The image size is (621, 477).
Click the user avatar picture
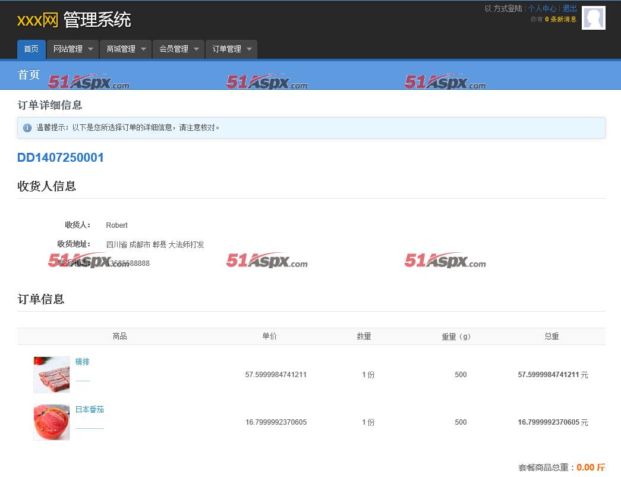[x=593, y=18]
